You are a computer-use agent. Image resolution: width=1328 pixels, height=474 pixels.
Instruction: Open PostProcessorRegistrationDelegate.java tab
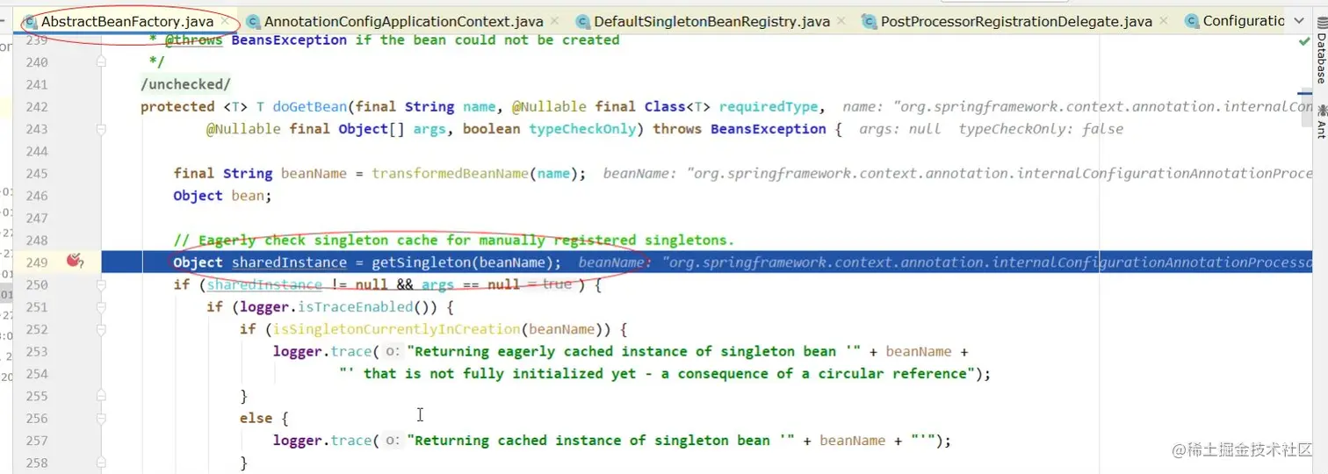click(x=1016, y=21)
